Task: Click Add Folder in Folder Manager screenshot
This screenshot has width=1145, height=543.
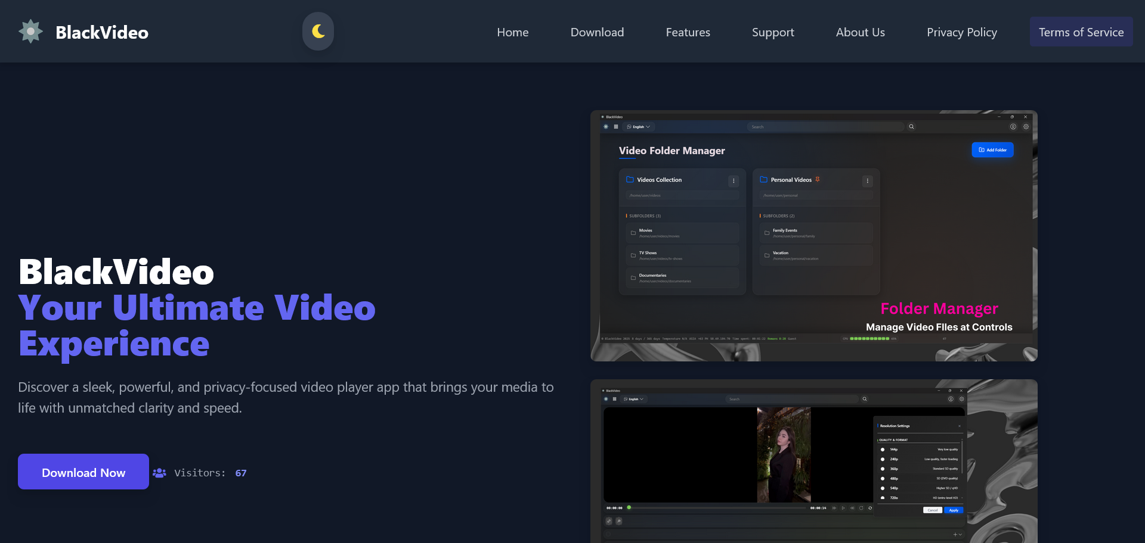Action: tap(992, 150)
